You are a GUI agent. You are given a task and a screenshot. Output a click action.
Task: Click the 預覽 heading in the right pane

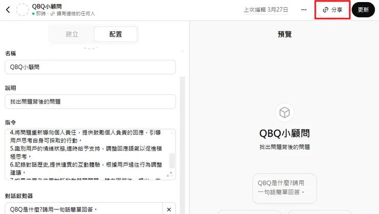pyautogui.click(x=284, y=34)
